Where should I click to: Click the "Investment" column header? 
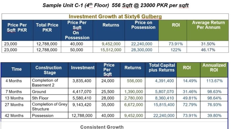[83, 68]
